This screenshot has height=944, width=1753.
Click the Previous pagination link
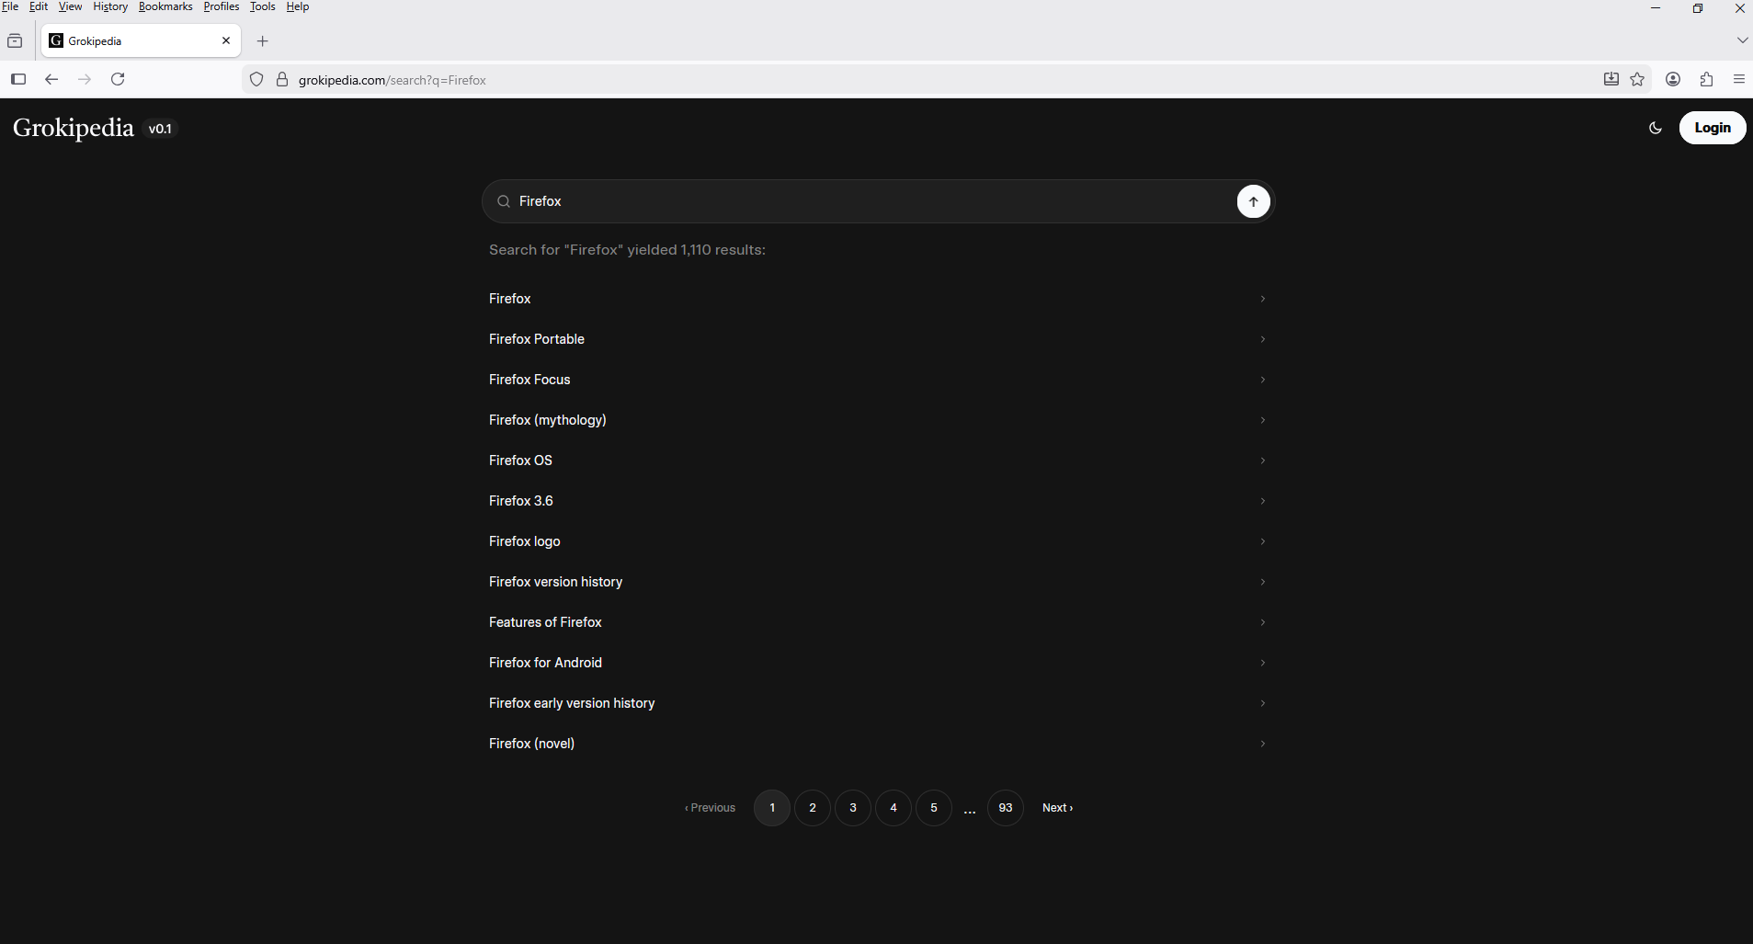click(x=710, y=808)
